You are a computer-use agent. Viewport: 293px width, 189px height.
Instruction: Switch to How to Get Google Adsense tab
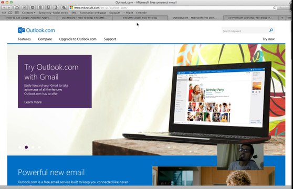(28, 18)
